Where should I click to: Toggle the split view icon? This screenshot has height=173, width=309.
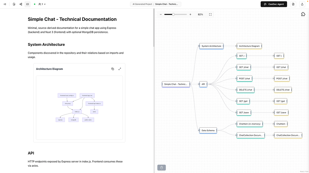tap(28, 4)
